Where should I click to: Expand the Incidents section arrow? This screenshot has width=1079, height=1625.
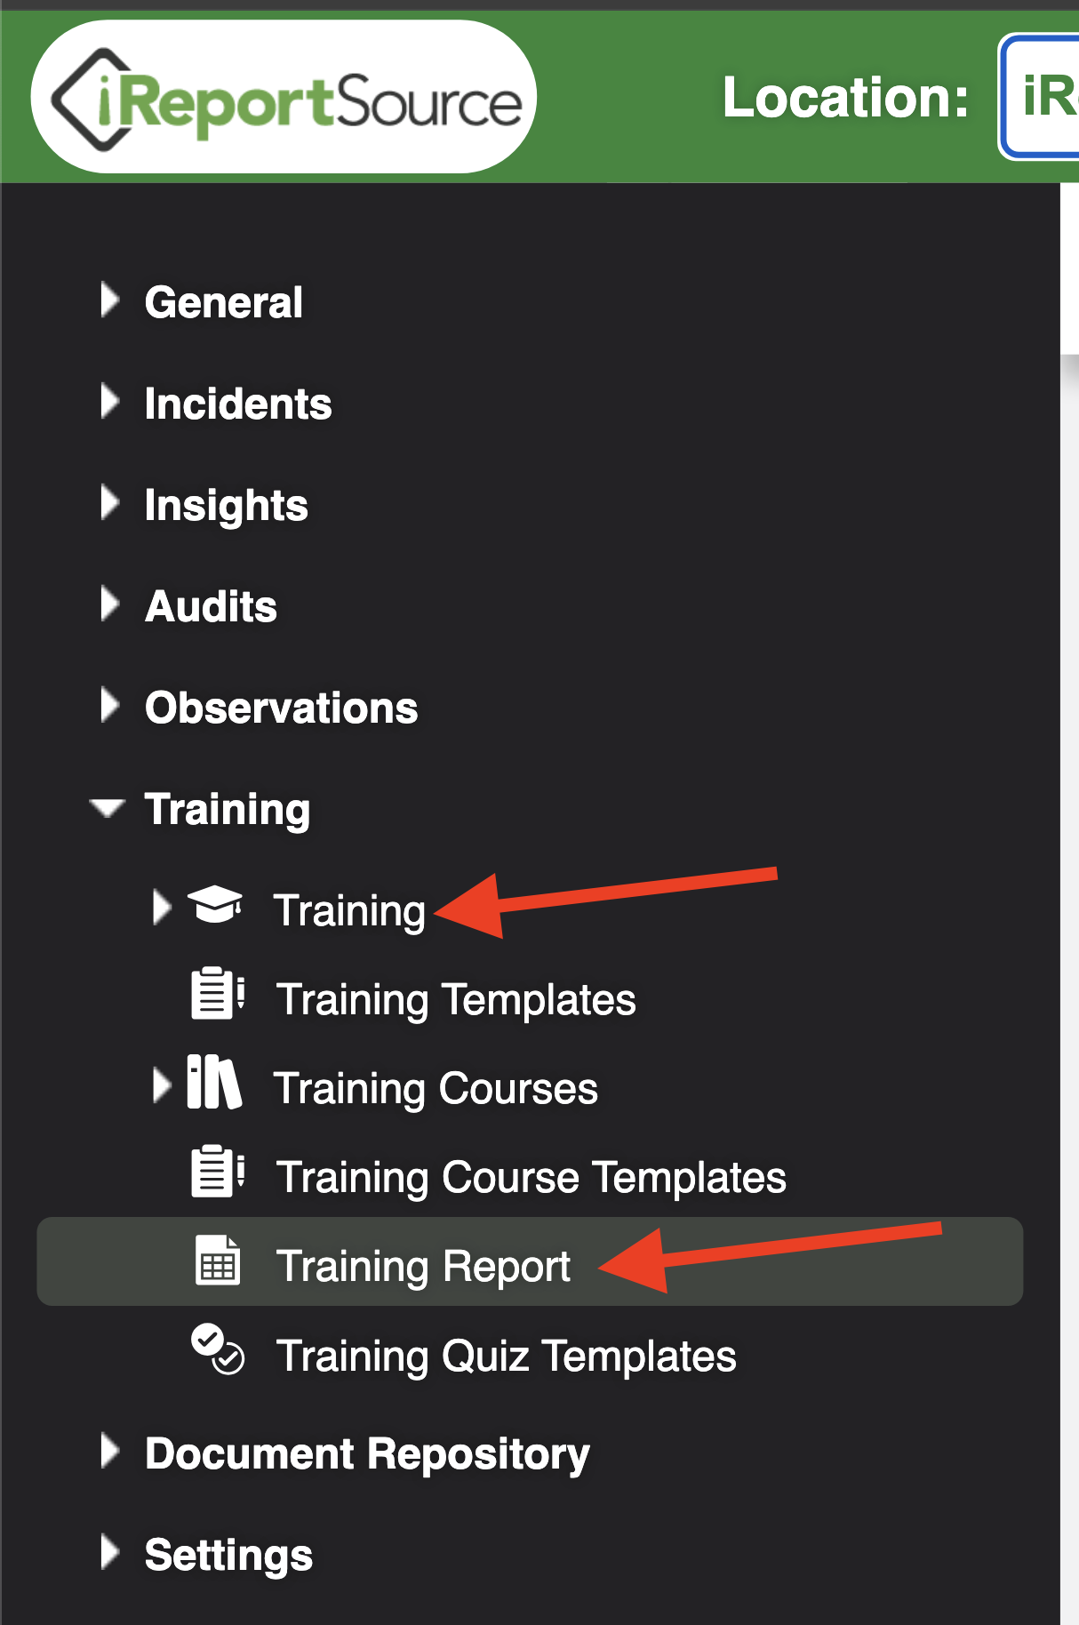109,402
